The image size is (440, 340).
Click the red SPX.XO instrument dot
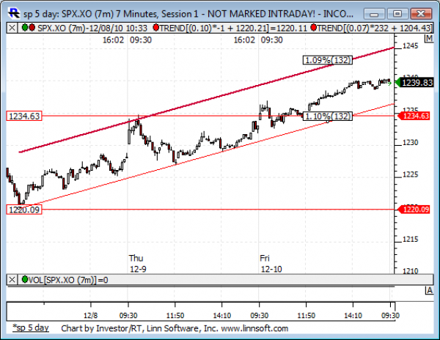tap(32, 27)
